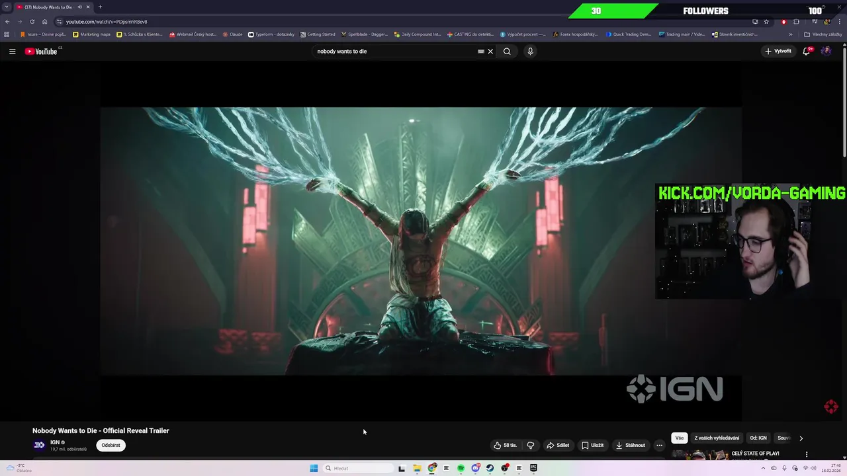The image size is (847, 476).
Task: Open Quick Trading Dem... bookmark
Action: (x=628, y=34)
